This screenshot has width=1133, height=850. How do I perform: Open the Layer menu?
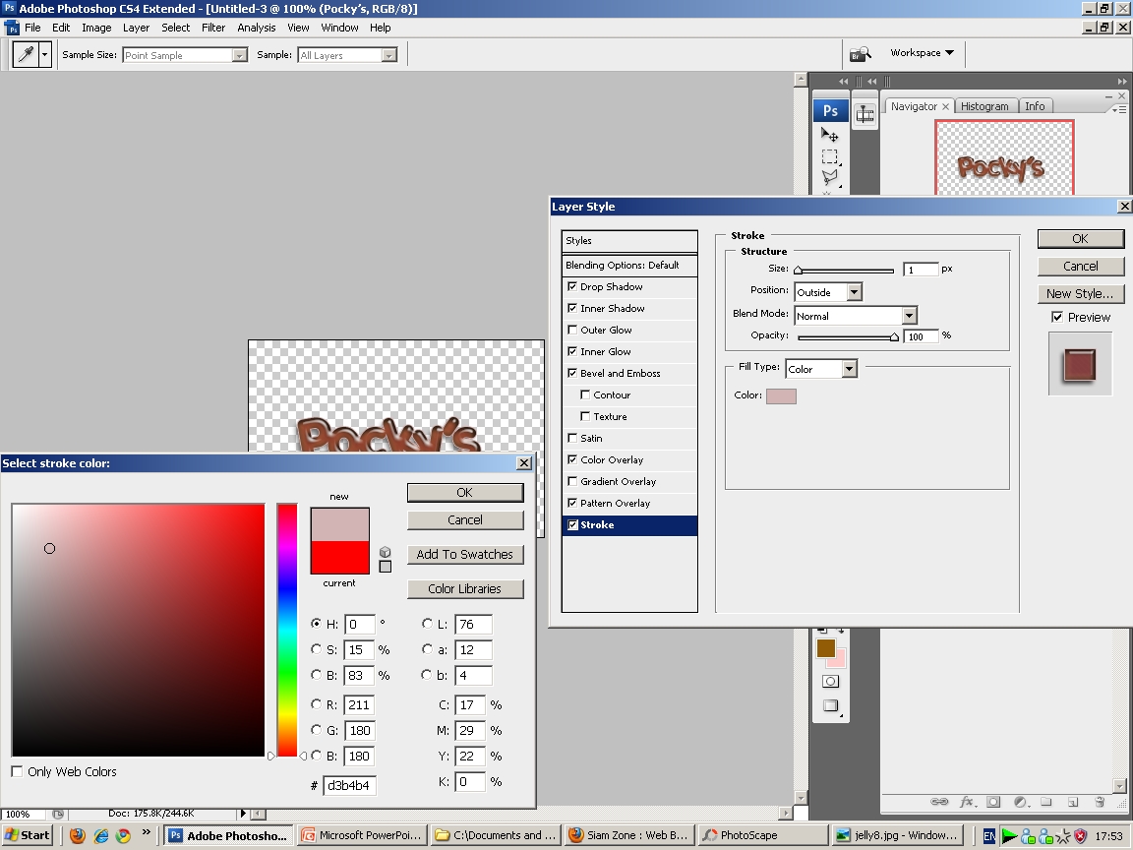[x=136, y=28]
